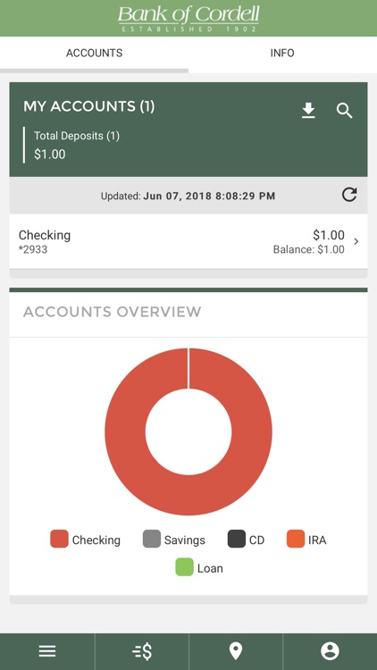Viewport: 377px width, 670px height.
Task: Collapse the Accounts Overview section header
Action: 188,312
